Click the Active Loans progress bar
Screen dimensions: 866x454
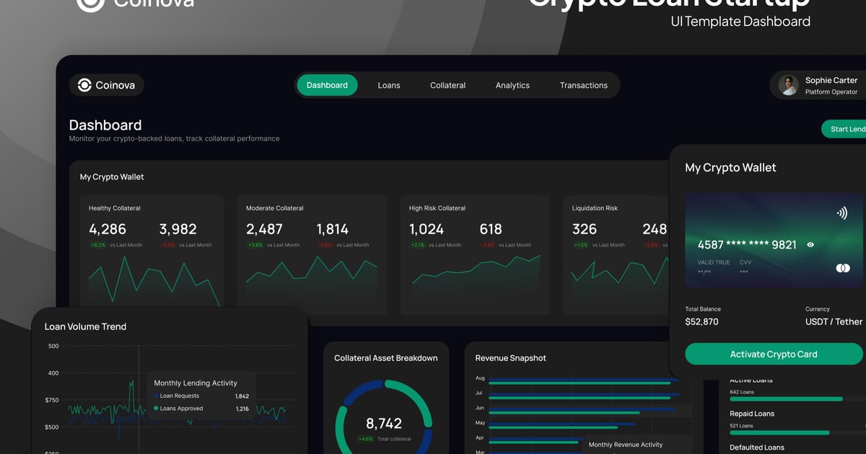pyautogui.click(x=786, y=399)
